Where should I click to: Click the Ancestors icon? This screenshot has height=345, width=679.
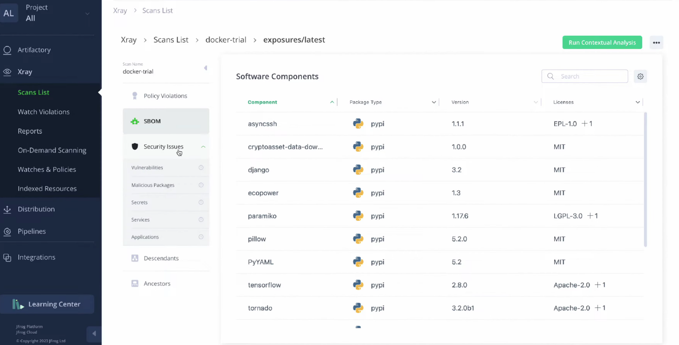tap(135, 284)
